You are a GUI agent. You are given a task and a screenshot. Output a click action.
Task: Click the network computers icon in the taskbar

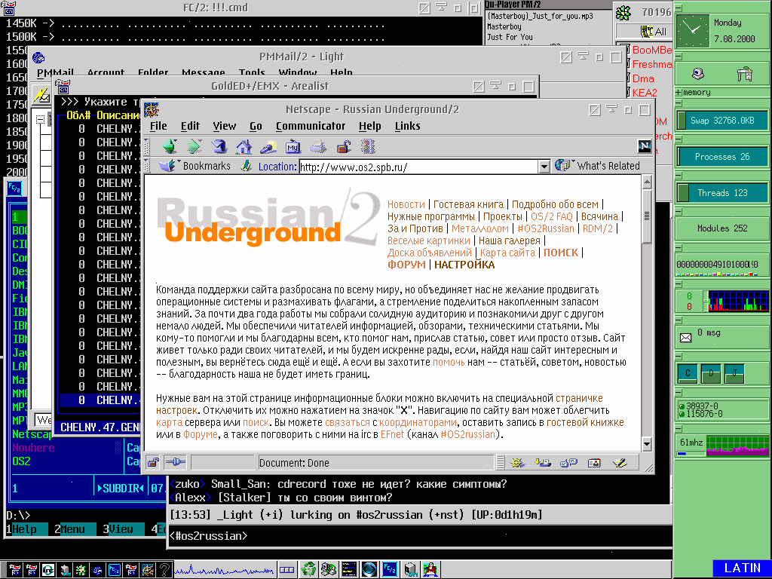329,570
